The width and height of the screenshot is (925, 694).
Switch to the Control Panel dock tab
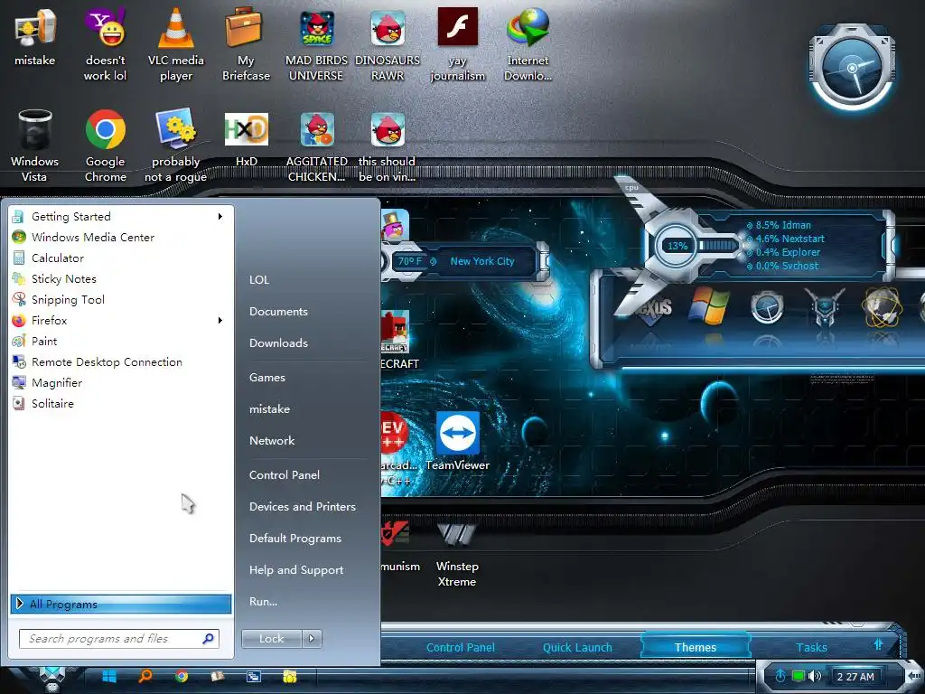[460, 647]
